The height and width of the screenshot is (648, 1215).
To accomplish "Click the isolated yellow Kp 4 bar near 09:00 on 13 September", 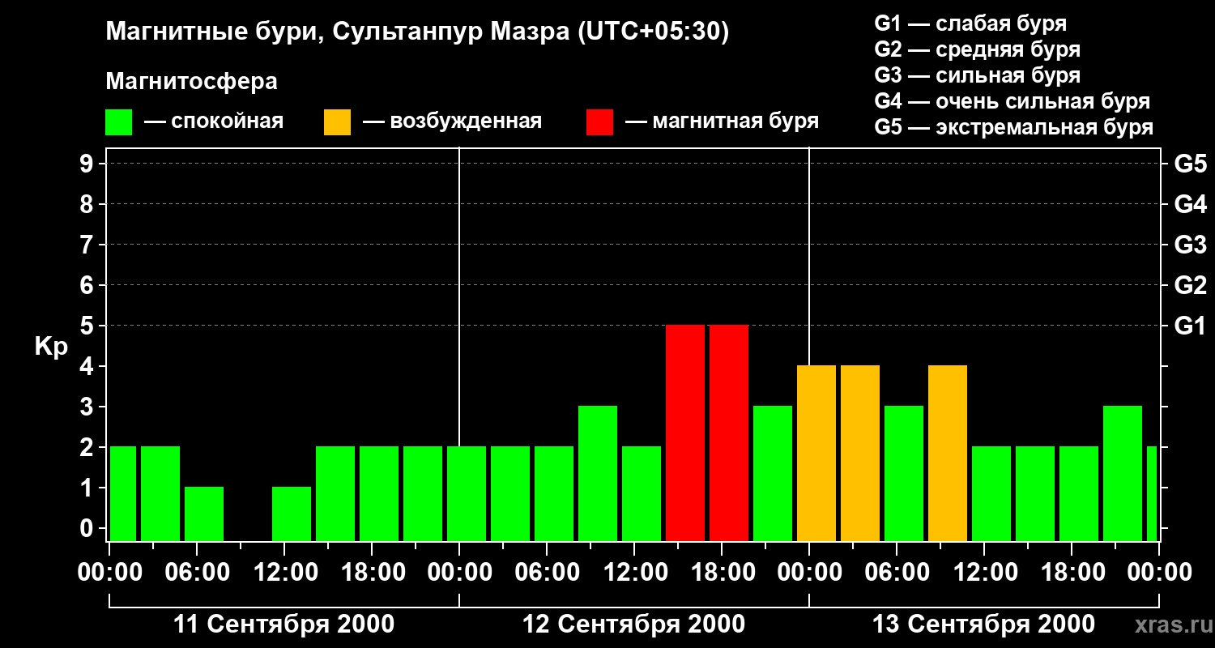I will coord(948,453).
